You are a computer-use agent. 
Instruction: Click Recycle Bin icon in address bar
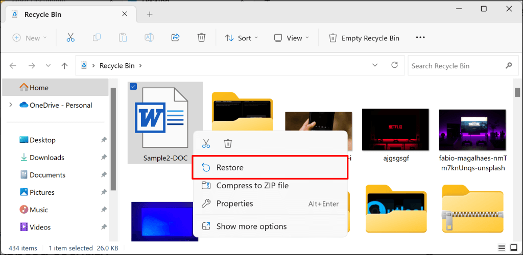[x=84, y=66]
